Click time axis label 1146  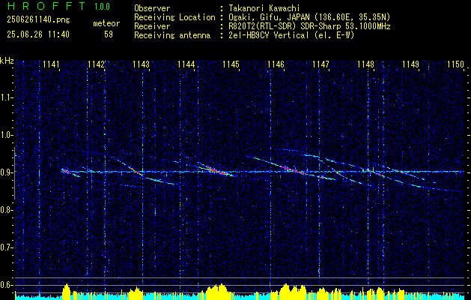point(276,64)
